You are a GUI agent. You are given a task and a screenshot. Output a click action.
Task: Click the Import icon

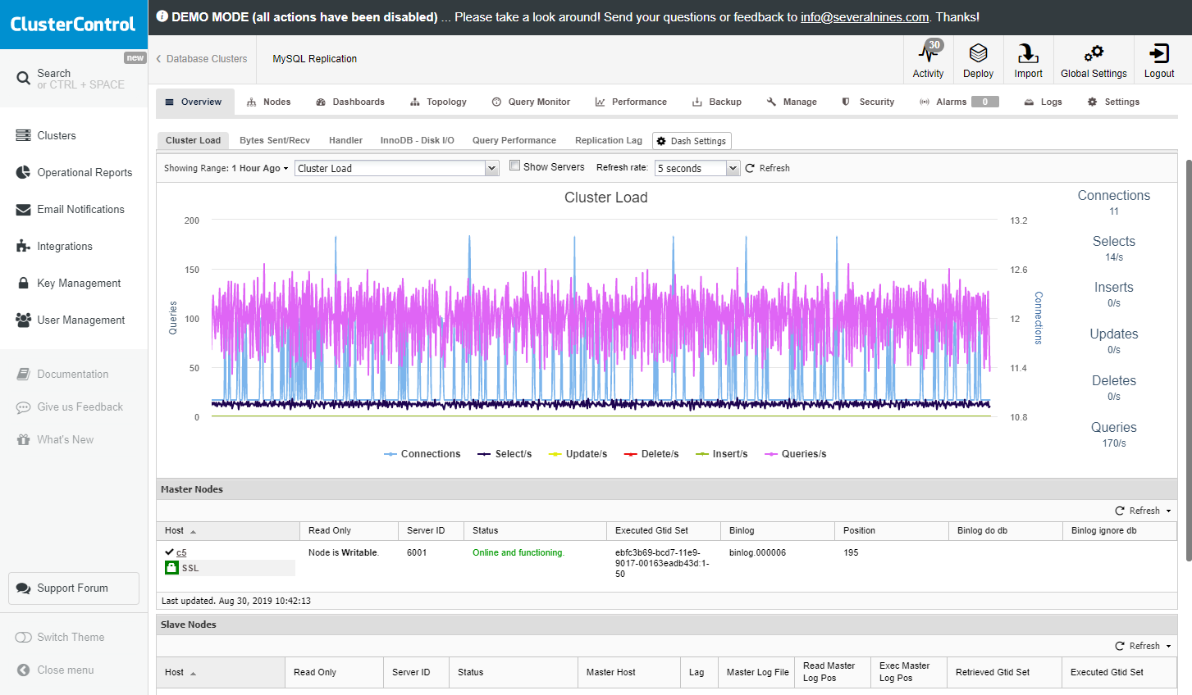tap(1028, 54)
